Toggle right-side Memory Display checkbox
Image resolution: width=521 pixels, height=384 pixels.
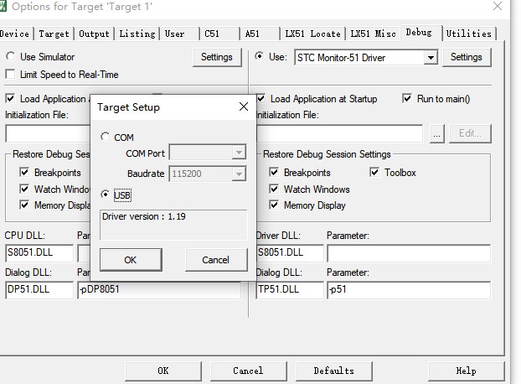click(x=274, y=205)
